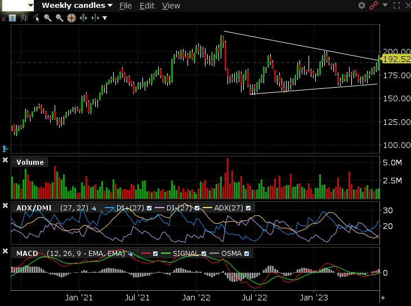411x306 pixels.
Task: Click the Jan '23 time axis label
Action: 314,298
